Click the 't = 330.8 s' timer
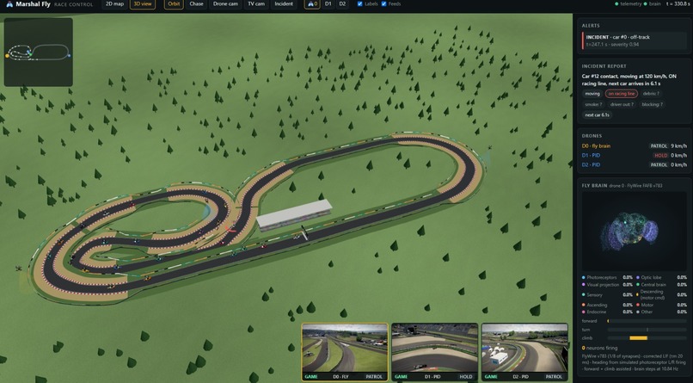Viewport: 693px width, 383px height. point(678,4)
